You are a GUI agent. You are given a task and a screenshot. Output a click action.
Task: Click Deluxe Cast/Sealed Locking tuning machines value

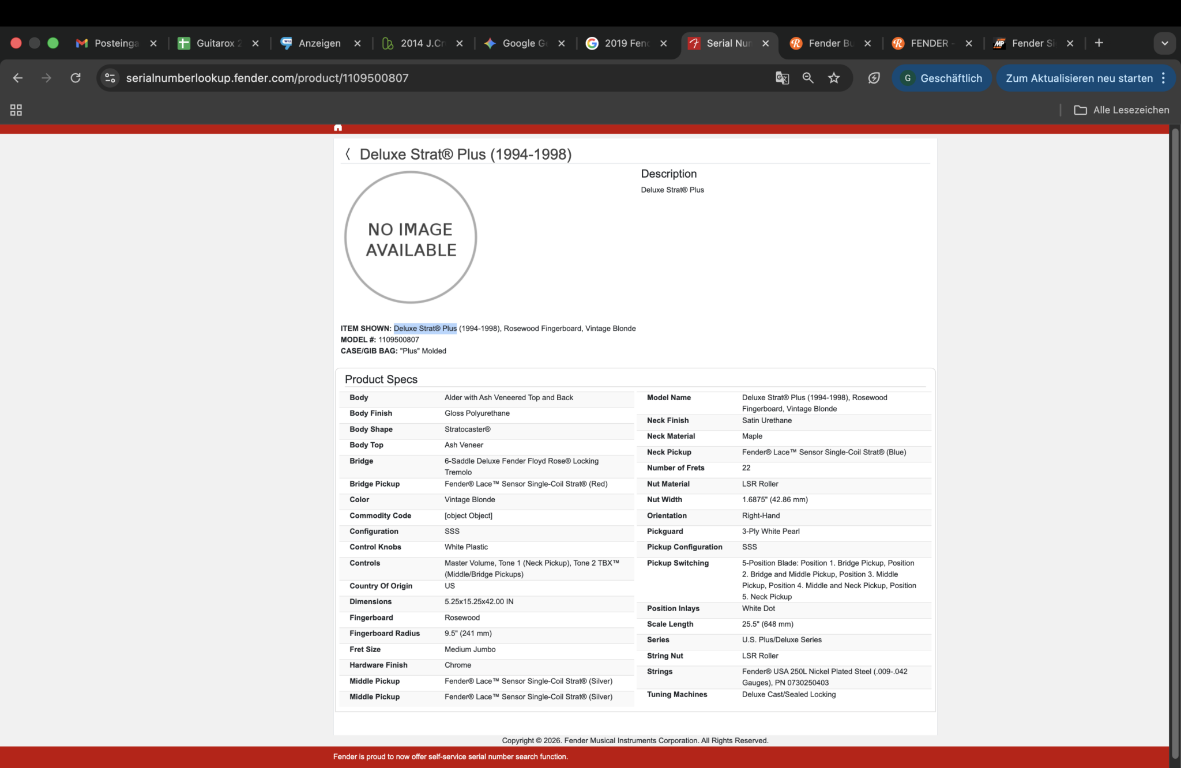tap(789, 695)
